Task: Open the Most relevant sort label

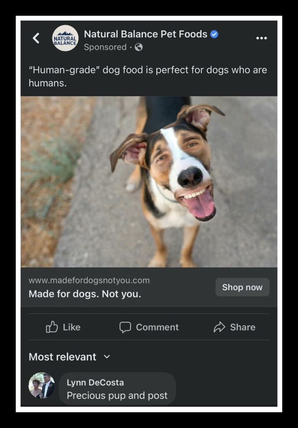Action: click(63, 357)
